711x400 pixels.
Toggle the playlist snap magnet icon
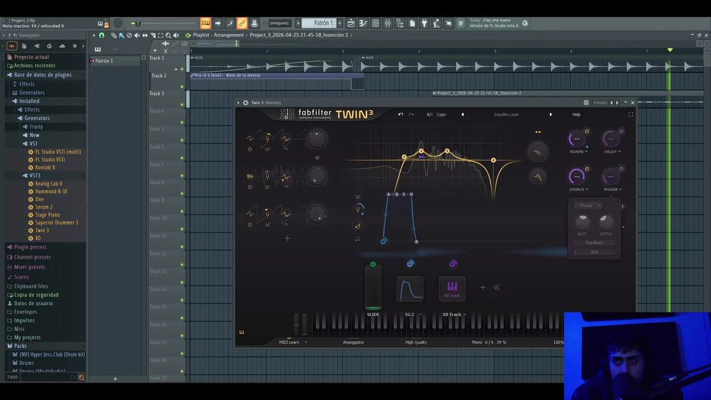101,35
